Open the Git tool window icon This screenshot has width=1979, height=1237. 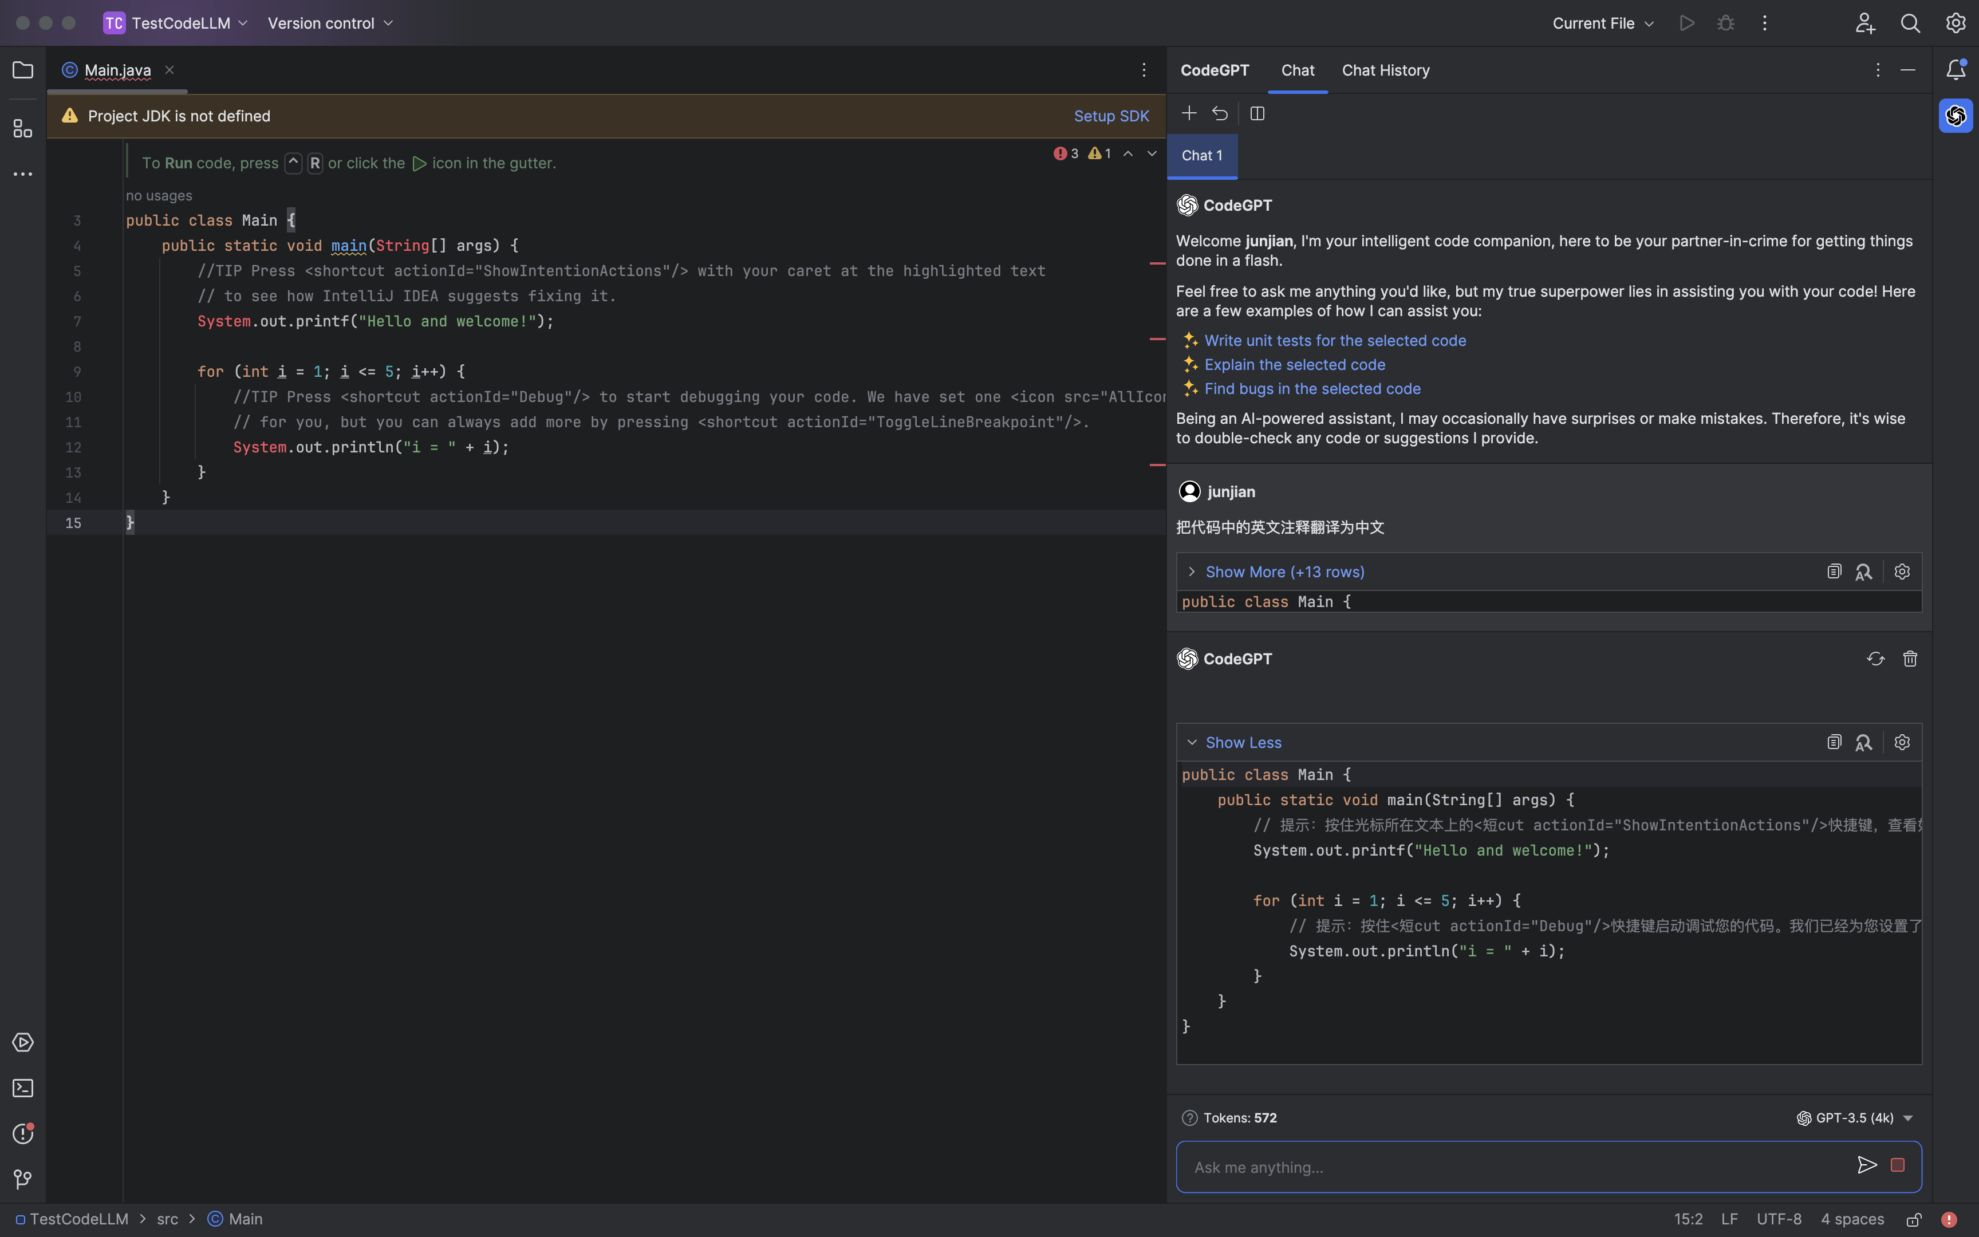tap(23, 1179)
